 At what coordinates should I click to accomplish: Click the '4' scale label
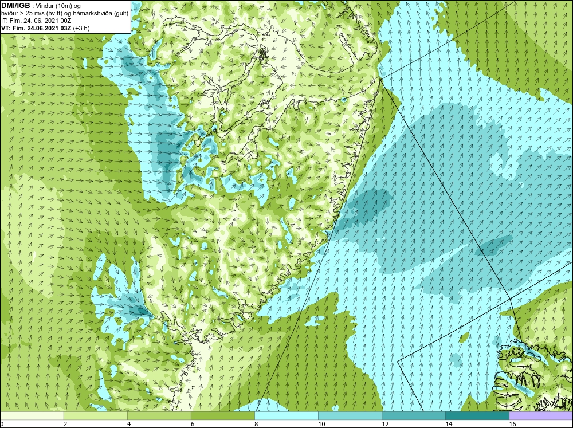click(129, 424)
